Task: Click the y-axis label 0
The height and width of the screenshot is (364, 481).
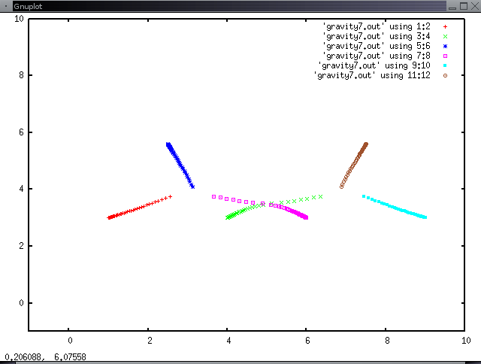Action: tap(21, 303)
